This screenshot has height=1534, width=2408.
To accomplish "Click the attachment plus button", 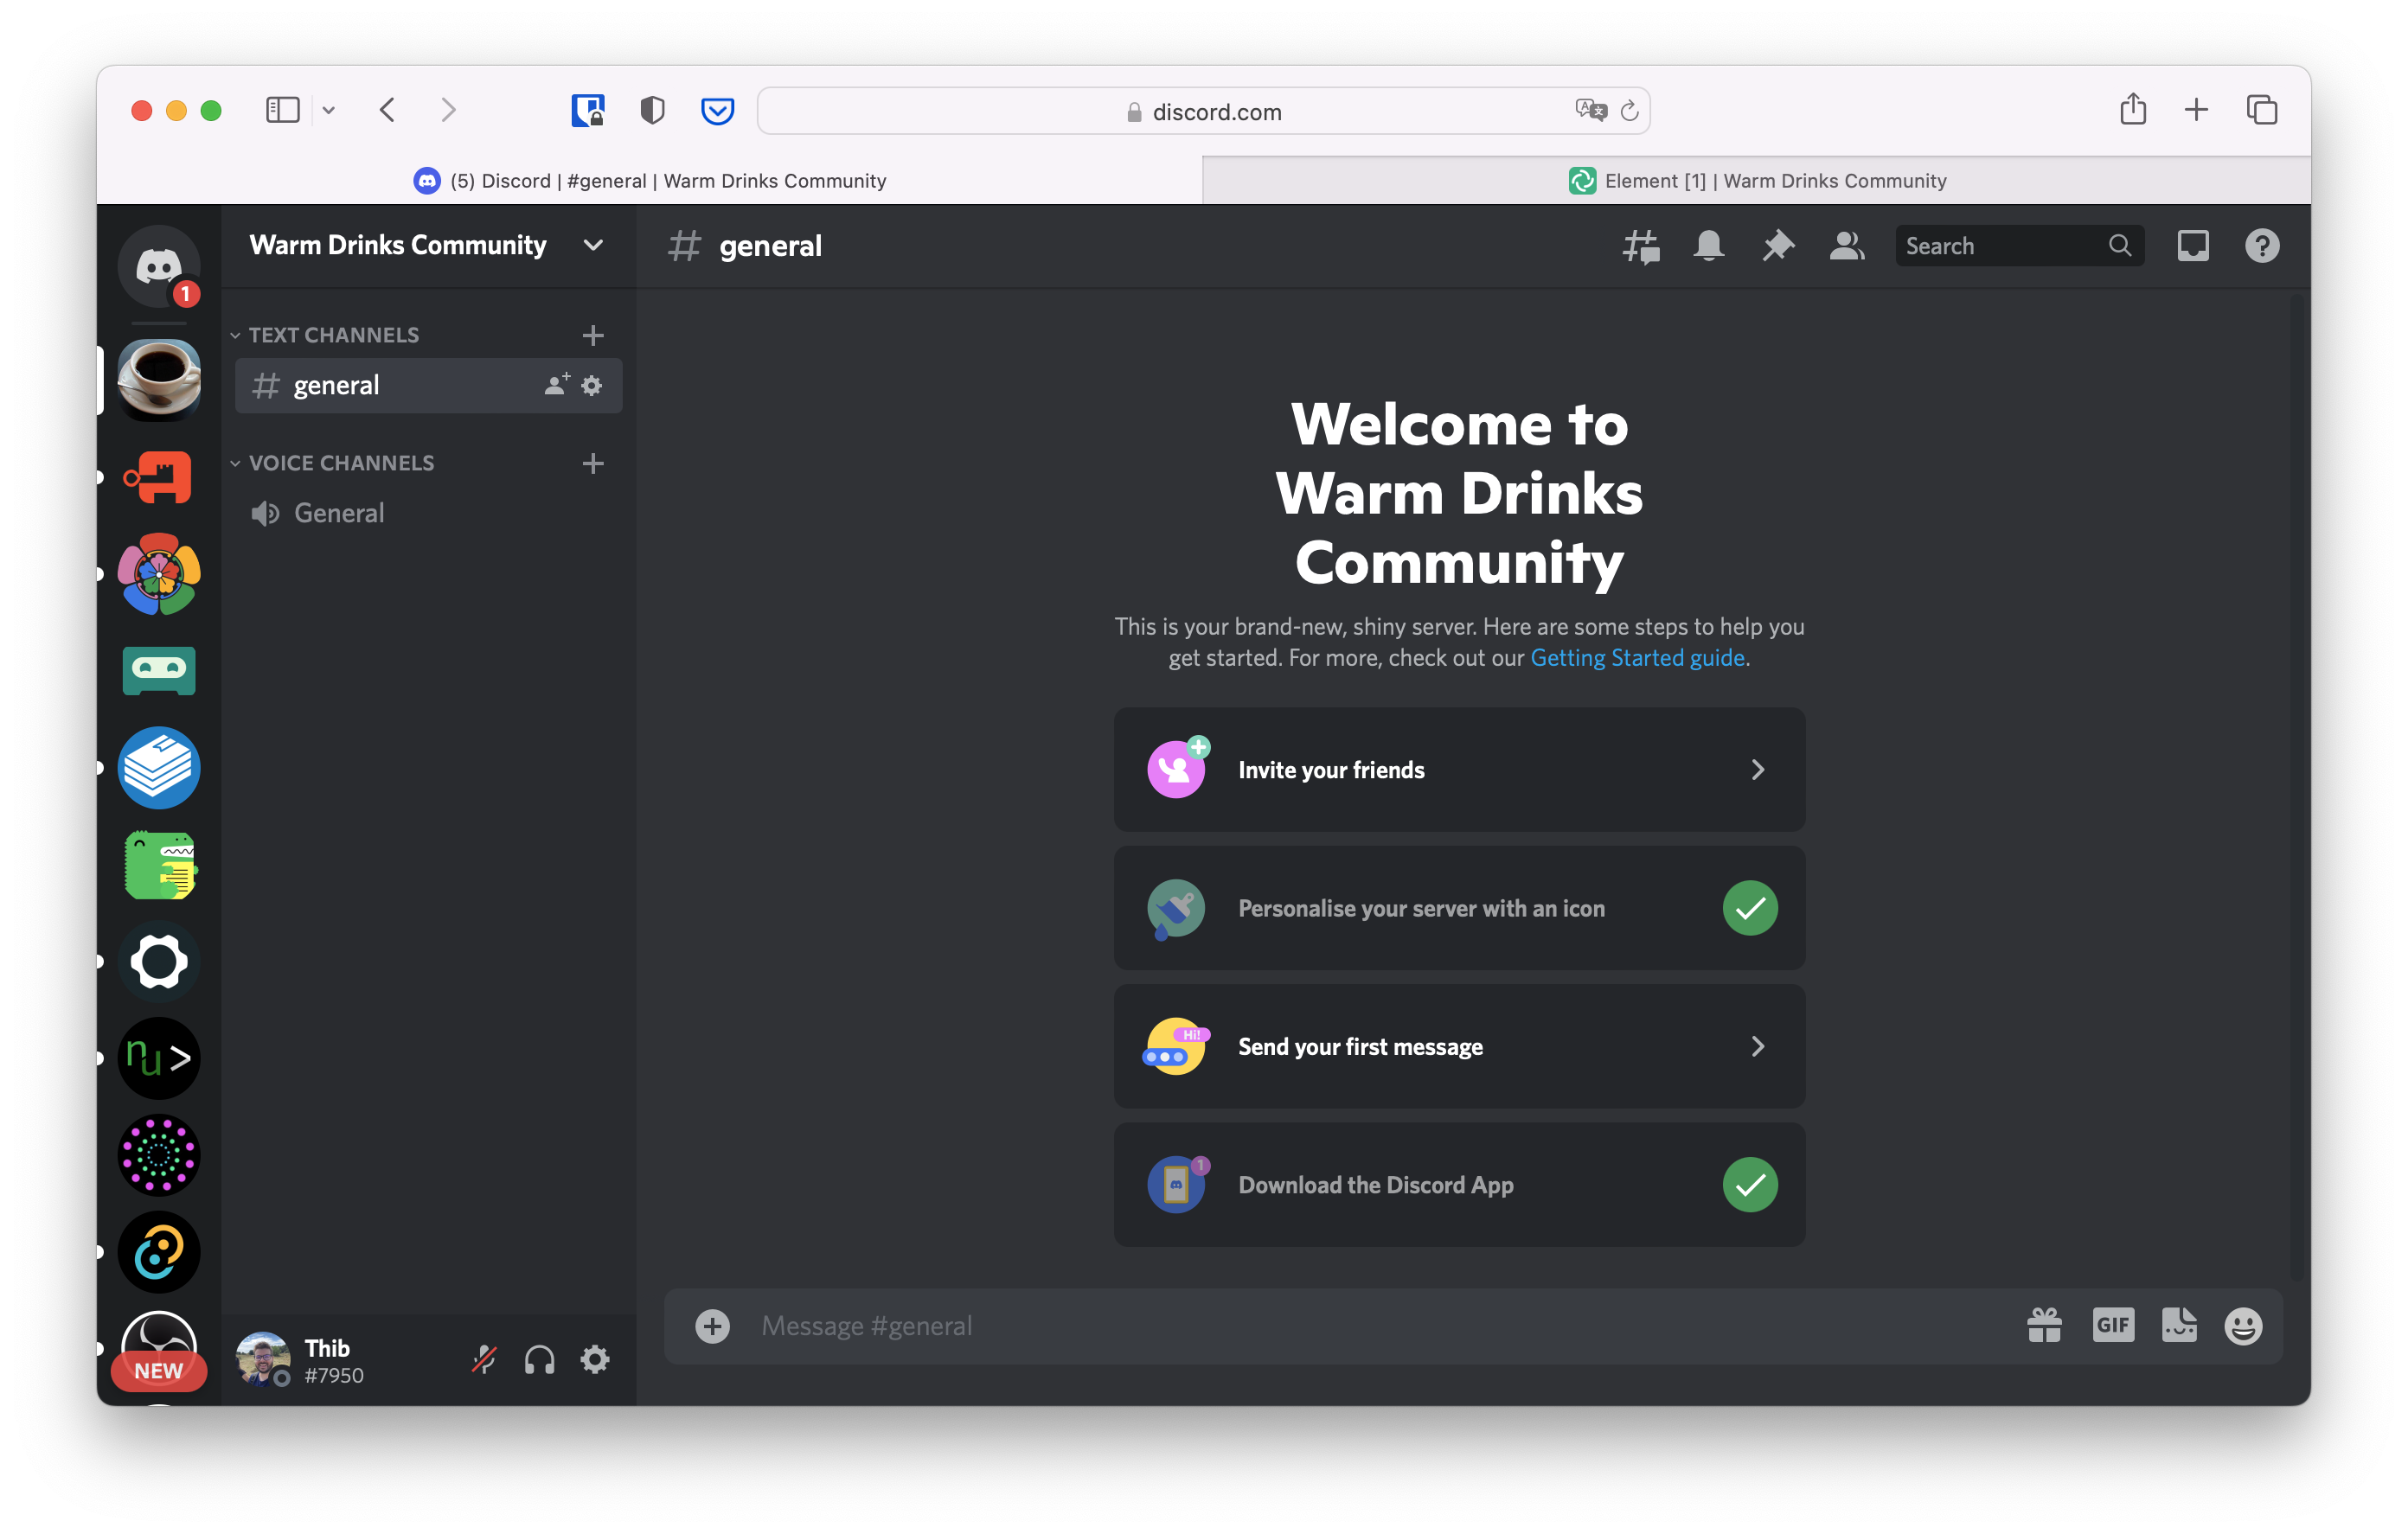I will [713, 1326].
